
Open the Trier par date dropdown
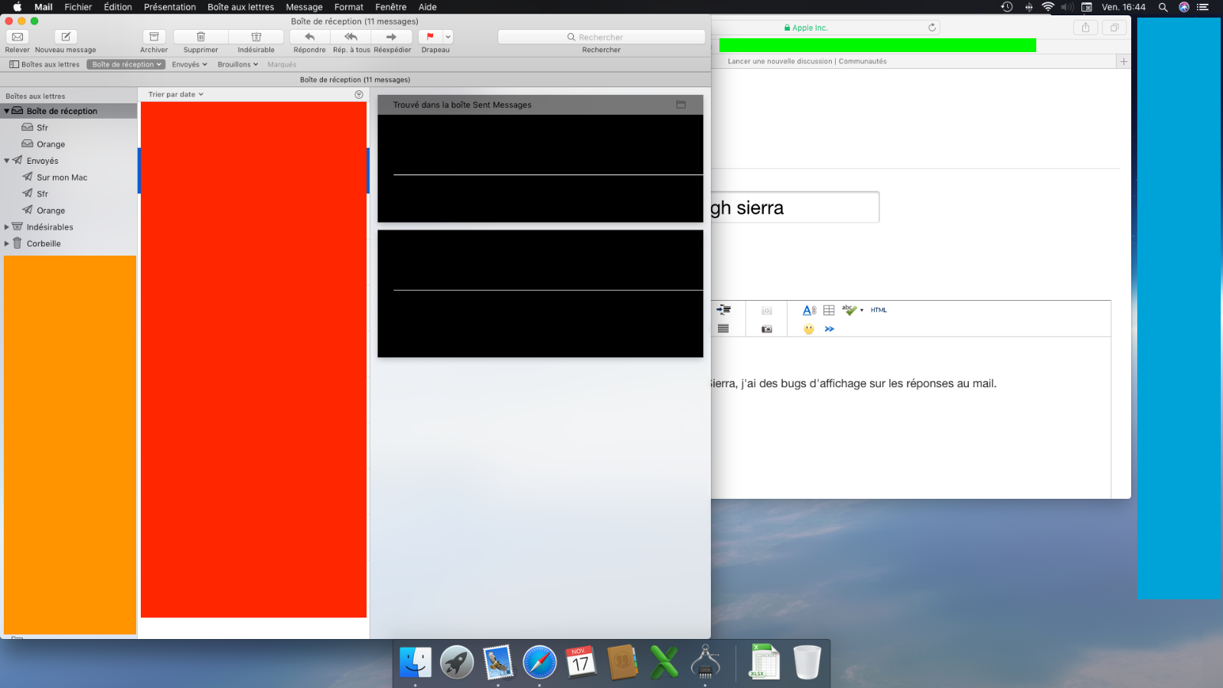point(176,94)
